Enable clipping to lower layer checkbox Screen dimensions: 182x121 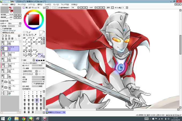tap(1, 30)
